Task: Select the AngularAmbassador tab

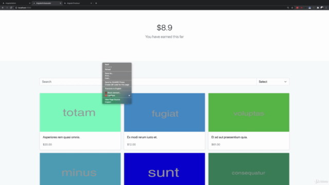Action: pos(47,3)
